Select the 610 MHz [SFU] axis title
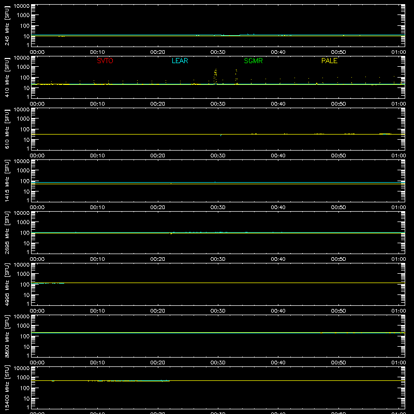Screen dimensions: 414x414 pos(7,129)
